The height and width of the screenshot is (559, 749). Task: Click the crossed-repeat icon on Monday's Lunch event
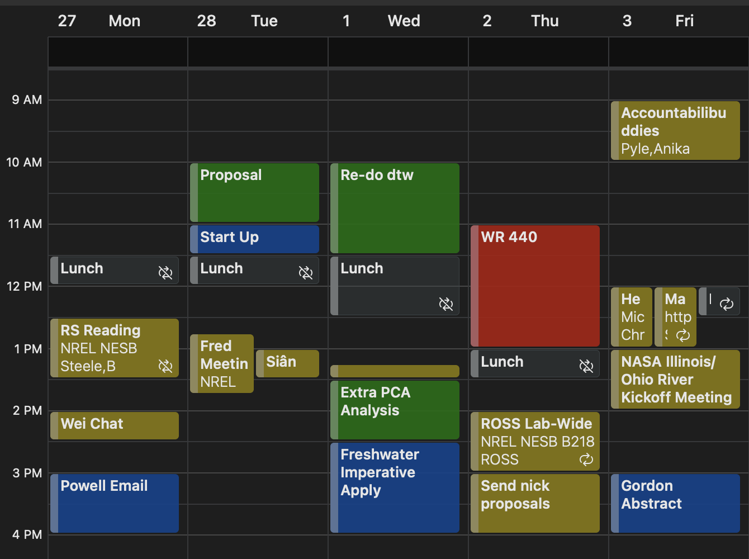pyautogui.click(x=165, y=273)
